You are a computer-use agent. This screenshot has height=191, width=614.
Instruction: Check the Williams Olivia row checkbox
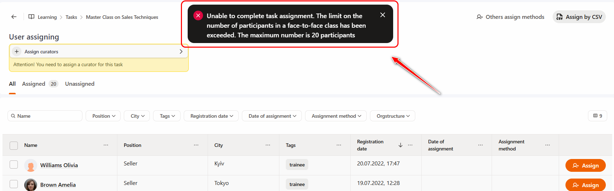point(14,164)
